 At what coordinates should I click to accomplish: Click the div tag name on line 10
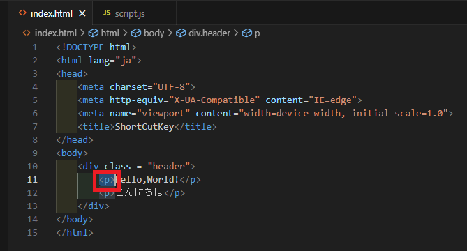91,166
